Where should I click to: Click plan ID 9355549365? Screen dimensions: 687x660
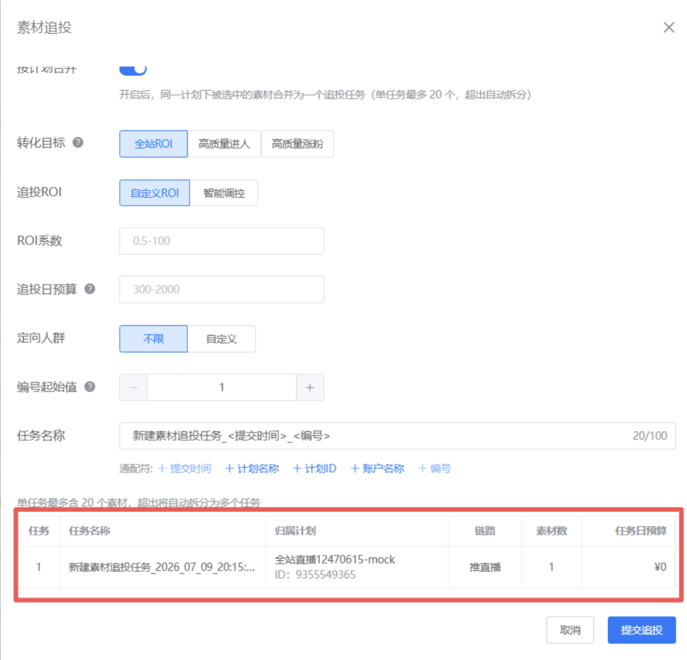click(x=315, y=574)
